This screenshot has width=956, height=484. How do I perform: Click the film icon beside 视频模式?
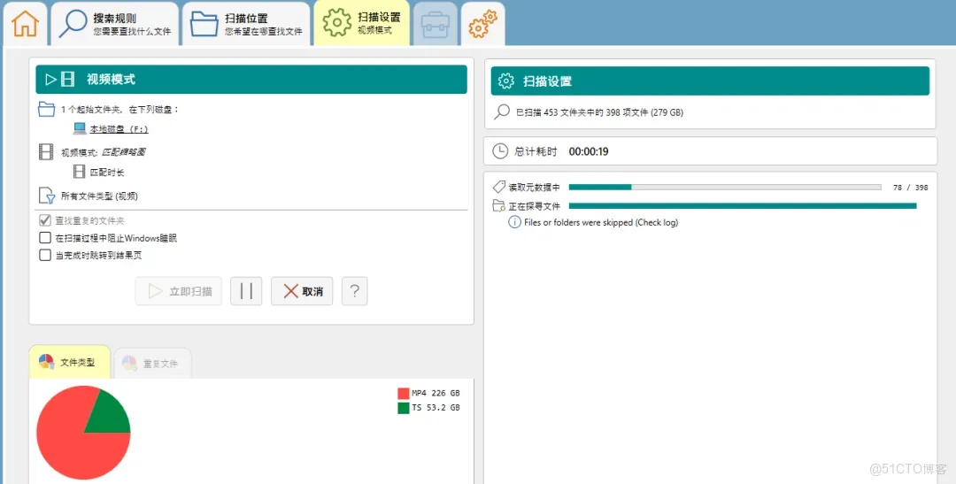coord(46,152)
